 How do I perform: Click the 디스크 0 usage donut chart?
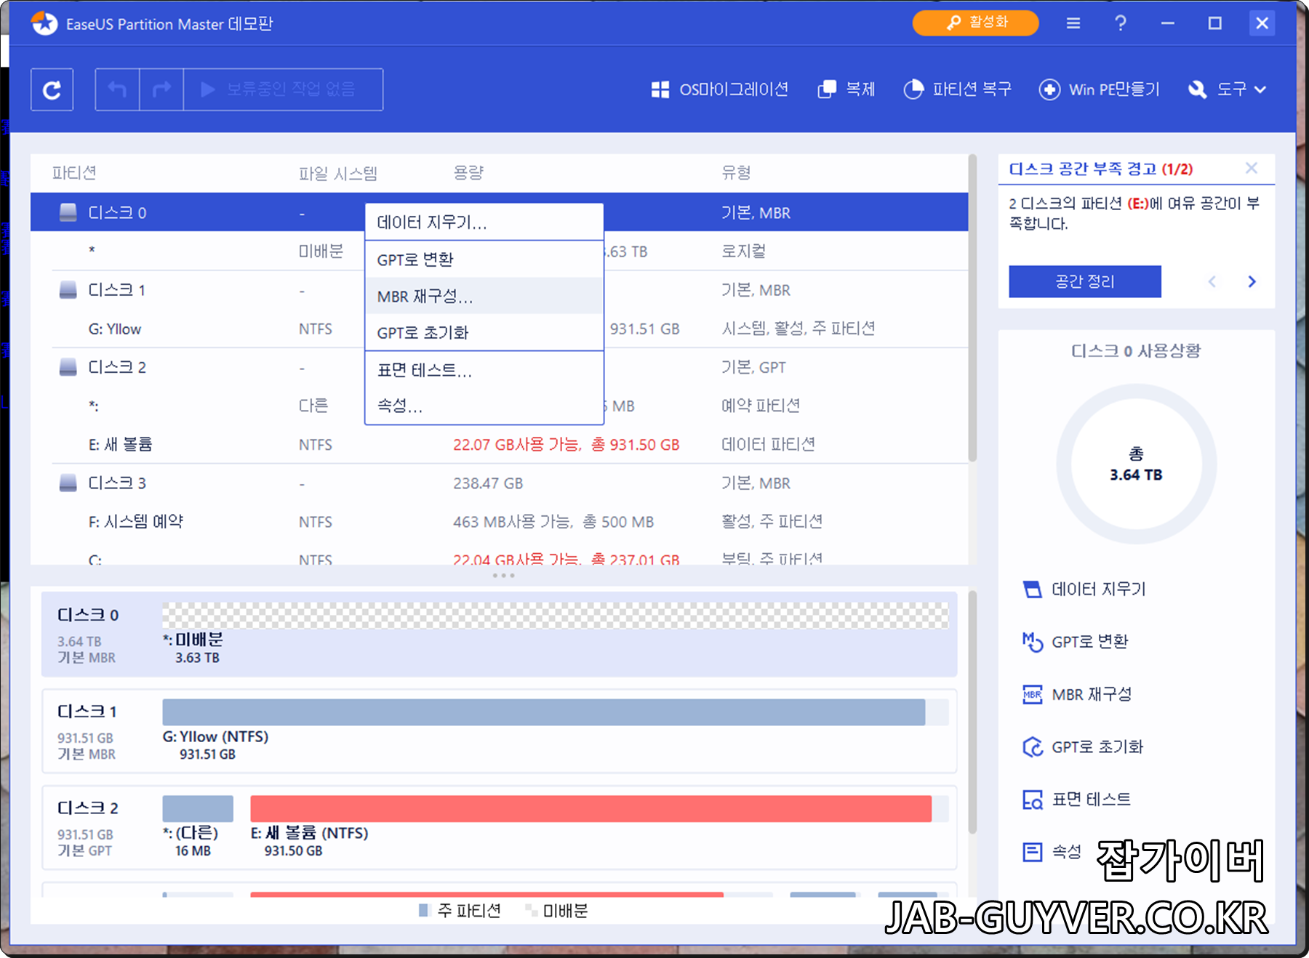click(x=1136, y=464)
